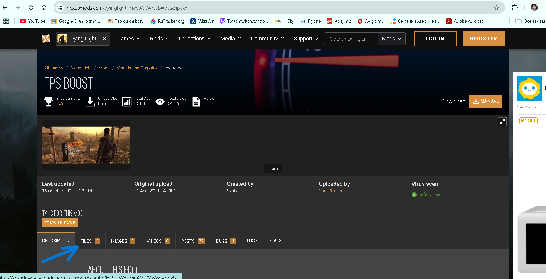Click the TAG THIS MOD button
This screenshot has width=546, height=279.
click(x=60, y=222)
